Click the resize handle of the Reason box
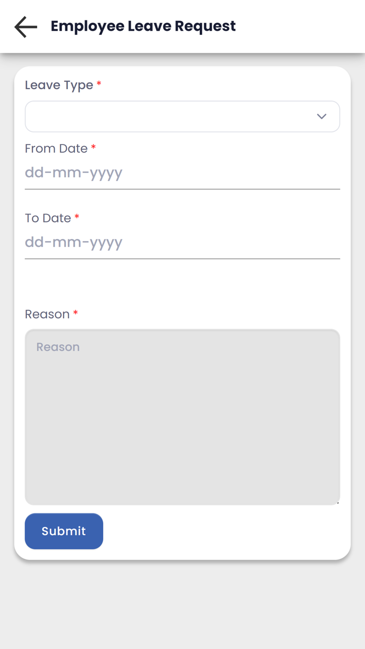Screen dimensions: 365x649 [337, 502]
